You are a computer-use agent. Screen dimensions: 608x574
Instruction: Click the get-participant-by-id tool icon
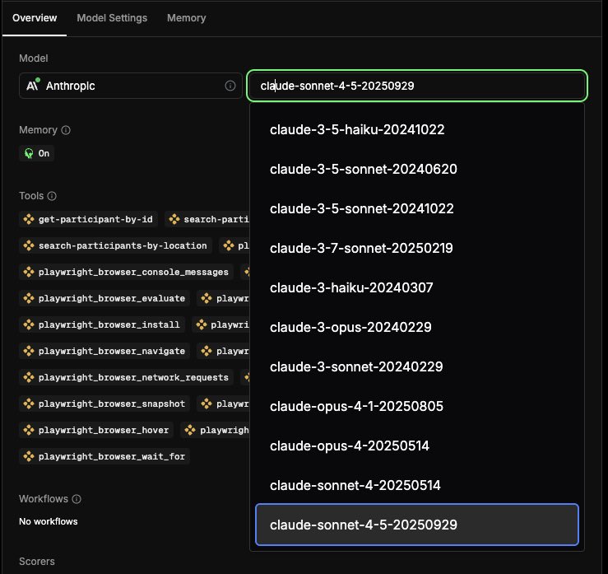coord(29,219)
